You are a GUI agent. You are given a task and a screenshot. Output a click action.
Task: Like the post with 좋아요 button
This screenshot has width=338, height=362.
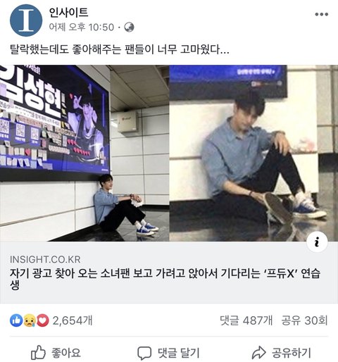coord(56,353)
